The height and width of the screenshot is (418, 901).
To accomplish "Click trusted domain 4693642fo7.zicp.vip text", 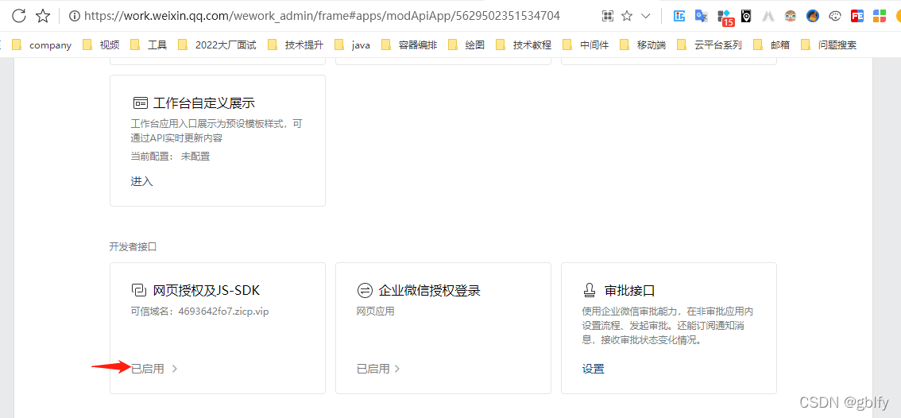I will (x=223, y=312).
